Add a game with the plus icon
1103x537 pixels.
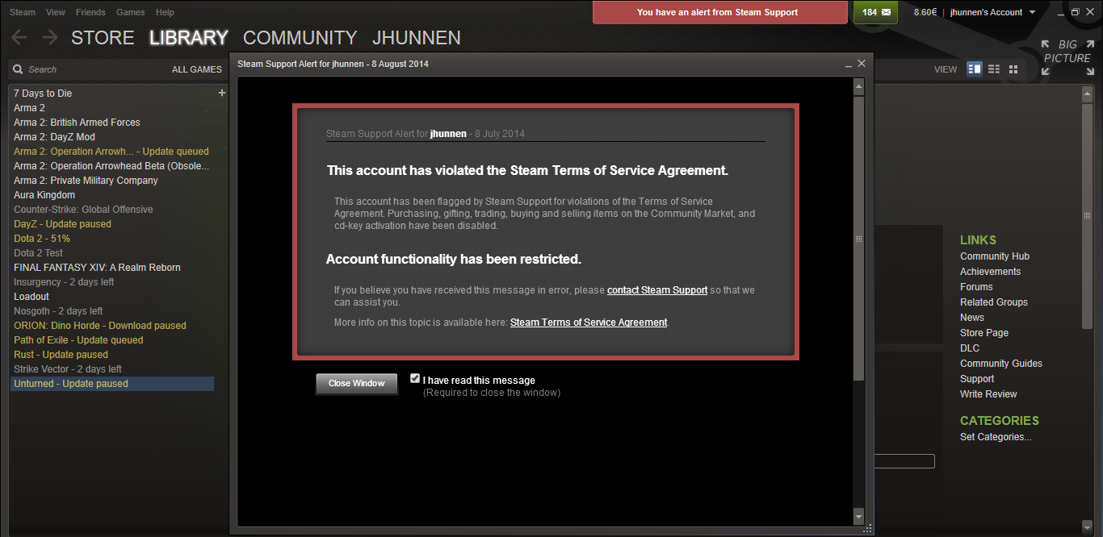tap(222, 93)
